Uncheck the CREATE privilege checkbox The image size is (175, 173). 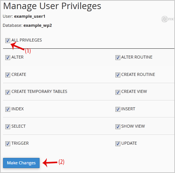[x=8, y=75]
